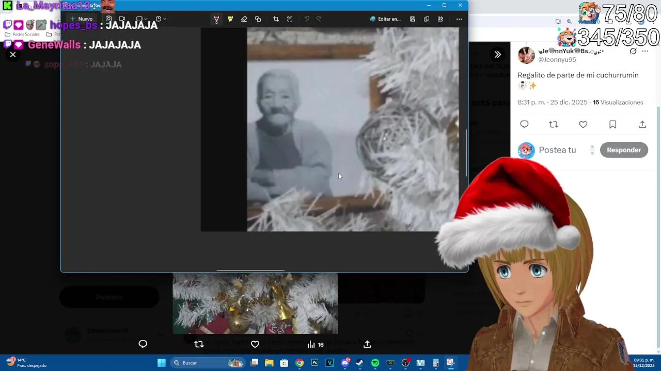Open Discord from taskbar

345,363
